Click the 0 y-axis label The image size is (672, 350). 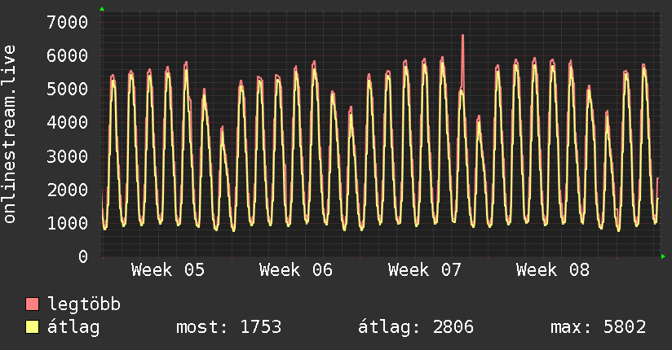pyautogui.click(x=83, y=256)
